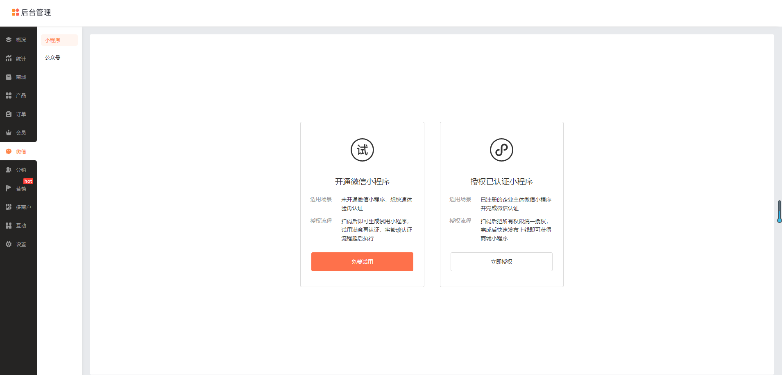The width and height of the screenshot is (782, 375).
Task: Switch to the 公众号 submenu tab
Action: point(59,57)
